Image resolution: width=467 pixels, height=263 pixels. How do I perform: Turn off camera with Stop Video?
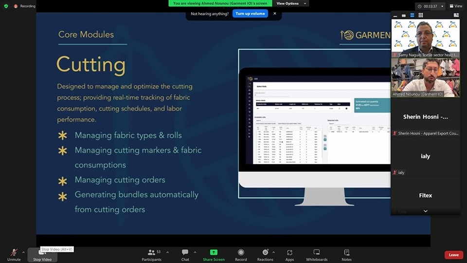tap(42, 254)
